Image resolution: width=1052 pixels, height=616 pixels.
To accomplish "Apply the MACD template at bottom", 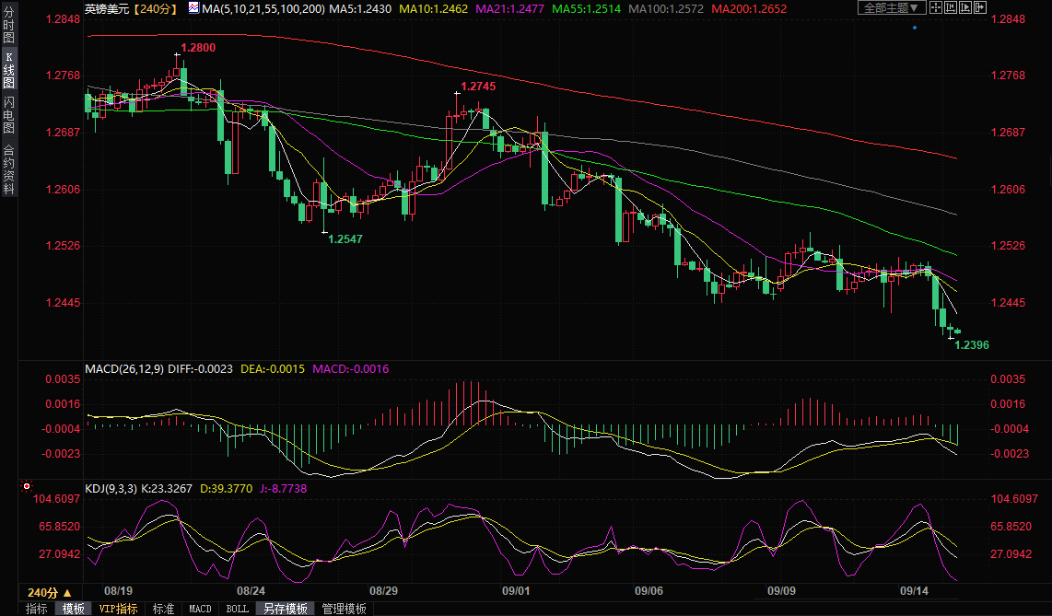I will 200,609.
